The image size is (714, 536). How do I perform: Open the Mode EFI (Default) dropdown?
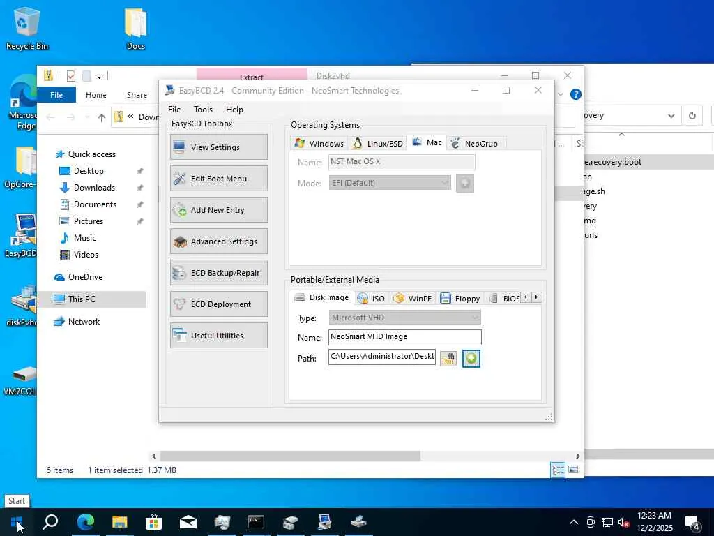(x=390, y=184)
